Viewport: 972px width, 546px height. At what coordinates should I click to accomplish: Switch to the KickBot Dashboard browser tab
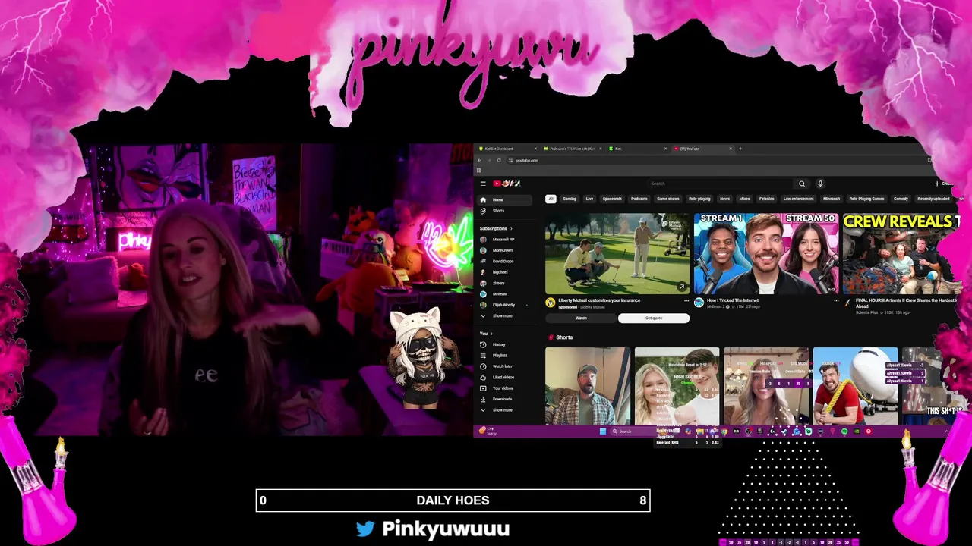(507, 149)
